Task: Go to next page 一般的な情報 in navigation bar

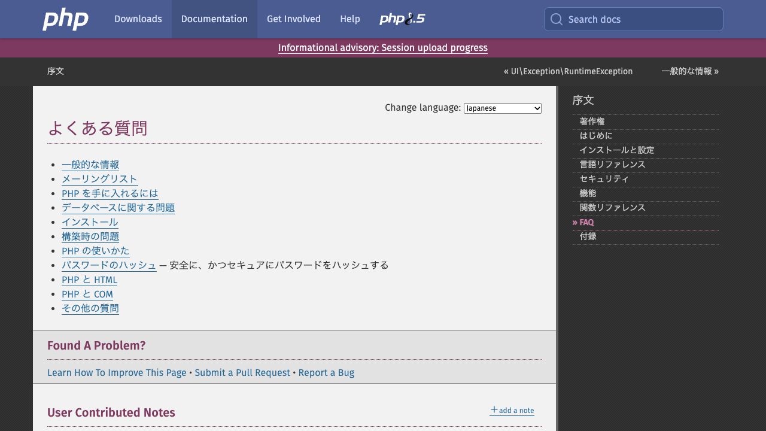Action: (x=690, y=71)
